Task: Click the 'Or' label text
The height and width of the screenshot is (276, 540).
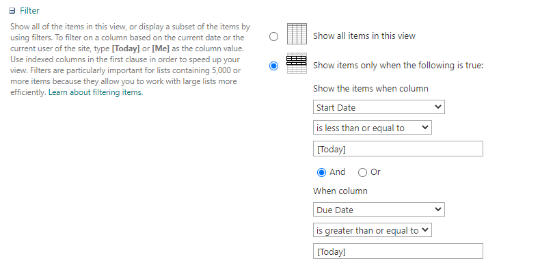Action: pos(375,172)
